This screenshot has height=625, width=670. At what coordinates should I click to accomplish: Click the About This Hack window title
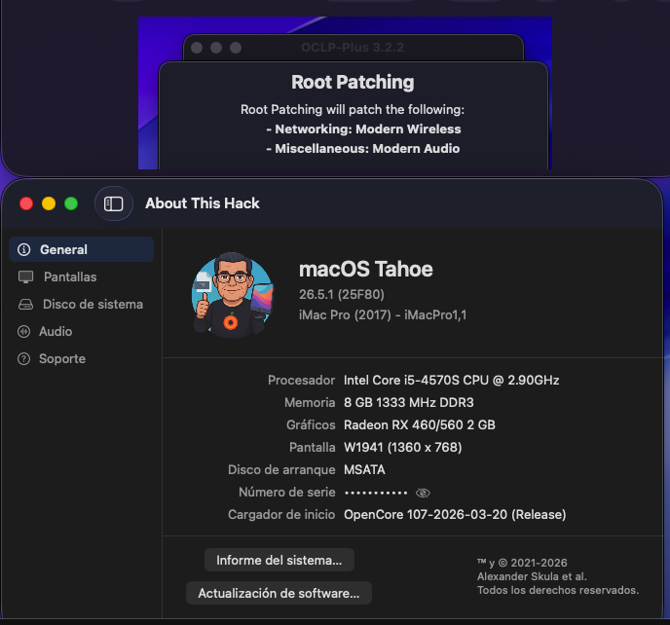203,203
